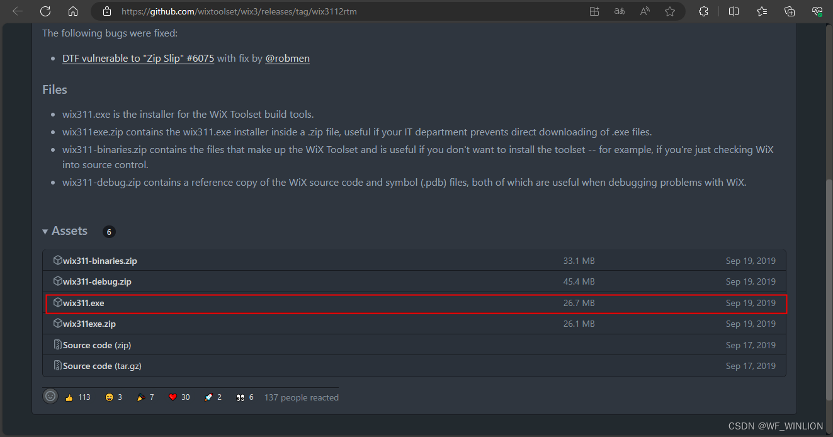Download wix311-debug.zip asset
Image resolution: width=833 pixels, height=437 pixels.
tap(97, 281)
